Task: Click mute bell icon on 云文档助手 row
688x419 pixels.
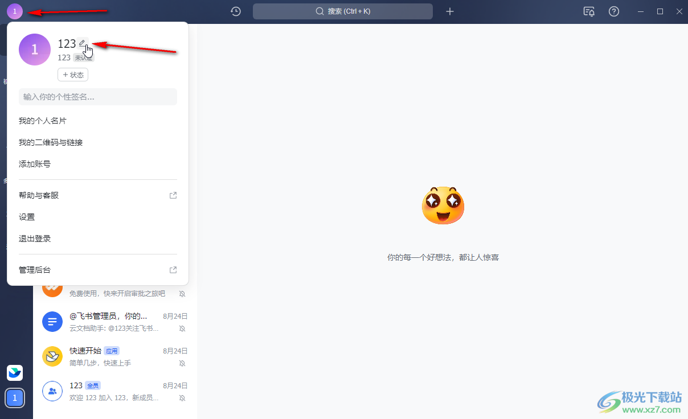Action: 182,328
